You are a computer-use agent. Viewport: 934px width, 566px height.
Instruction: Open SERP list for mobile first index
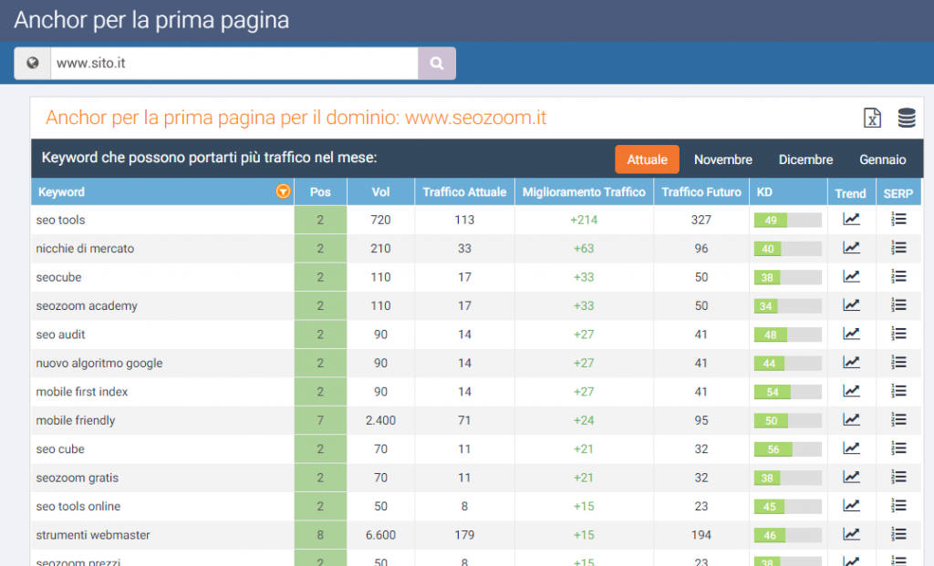click(898, 391)
